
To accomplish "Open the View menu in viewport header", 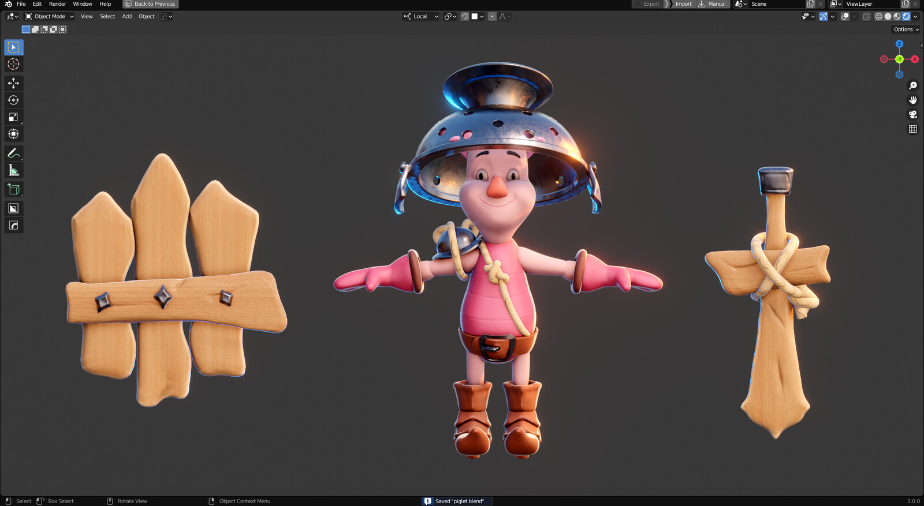I will pos(87,17).
